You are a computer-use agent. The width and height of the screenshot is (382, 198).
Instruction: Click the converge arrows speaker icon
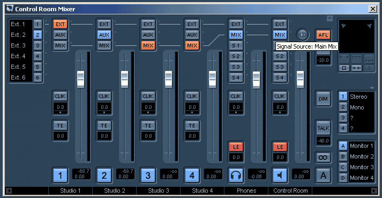click(x=356, y=68)
